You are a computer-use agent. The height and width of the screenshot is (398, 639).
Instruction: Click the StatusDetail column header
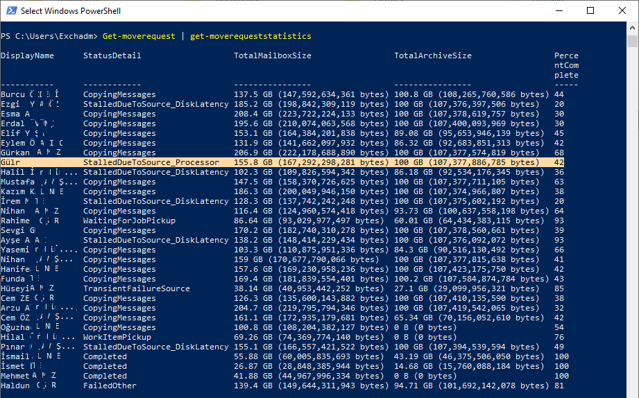(x=112, y=55)
